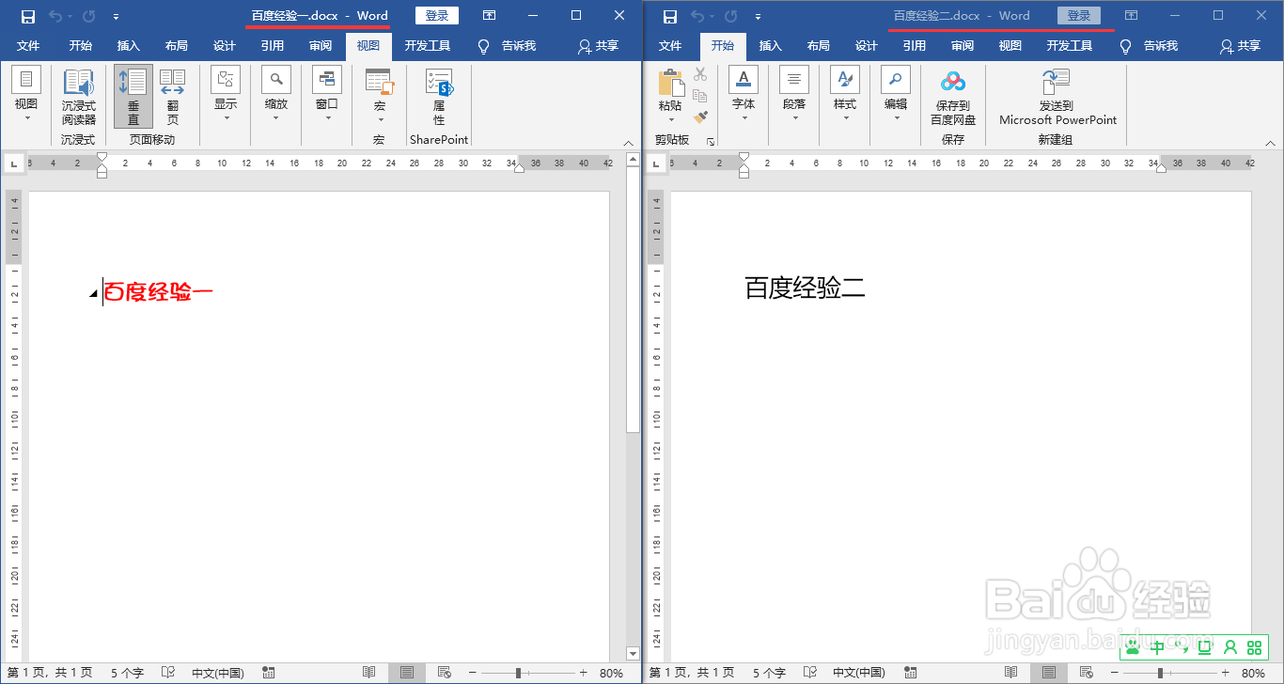The width and height of the screenshot is (1284, 684).
Task: Toggle 垂直 vertical page movement mode
Action: coord(133,94)
